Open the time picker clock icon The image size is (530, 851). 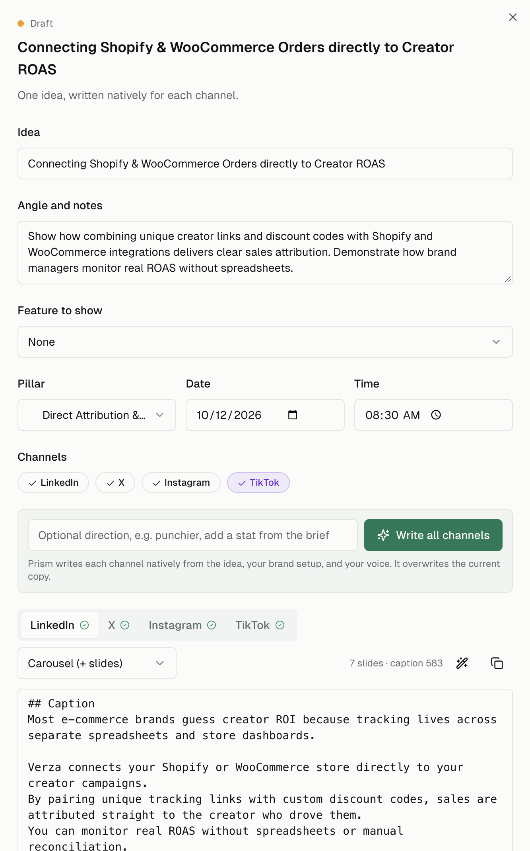[436, 415]
